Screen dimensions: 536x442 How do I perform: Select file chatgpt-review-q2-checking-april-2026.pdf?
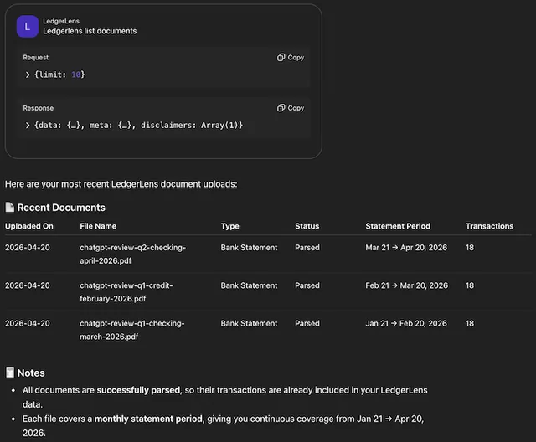pyautogui.click(x=132, y=254)
